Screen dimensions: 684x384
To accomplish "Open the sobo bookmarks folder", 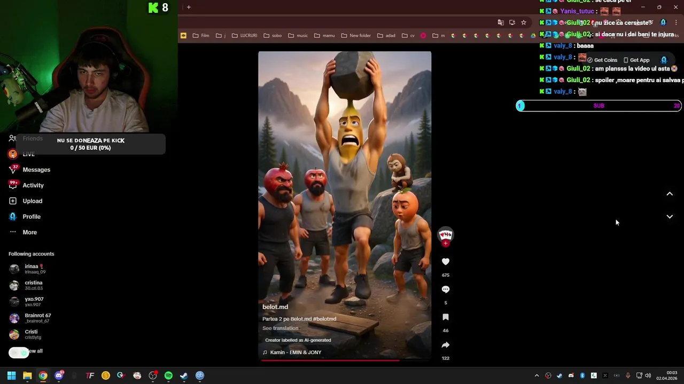I will click(x=273, y=36).
